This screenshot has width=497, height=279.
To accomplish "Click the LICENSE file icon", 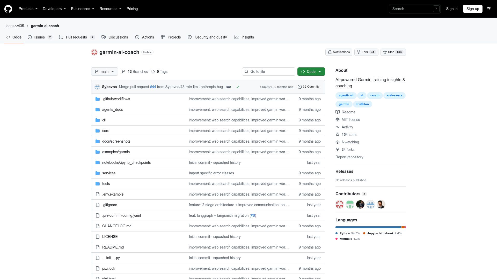I will [98, 237].
